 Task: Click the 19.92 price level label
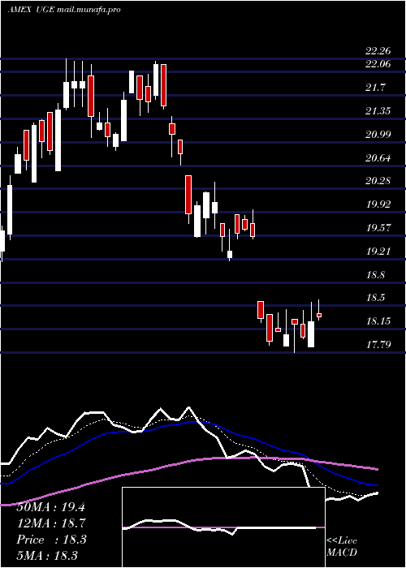[378, 204]
